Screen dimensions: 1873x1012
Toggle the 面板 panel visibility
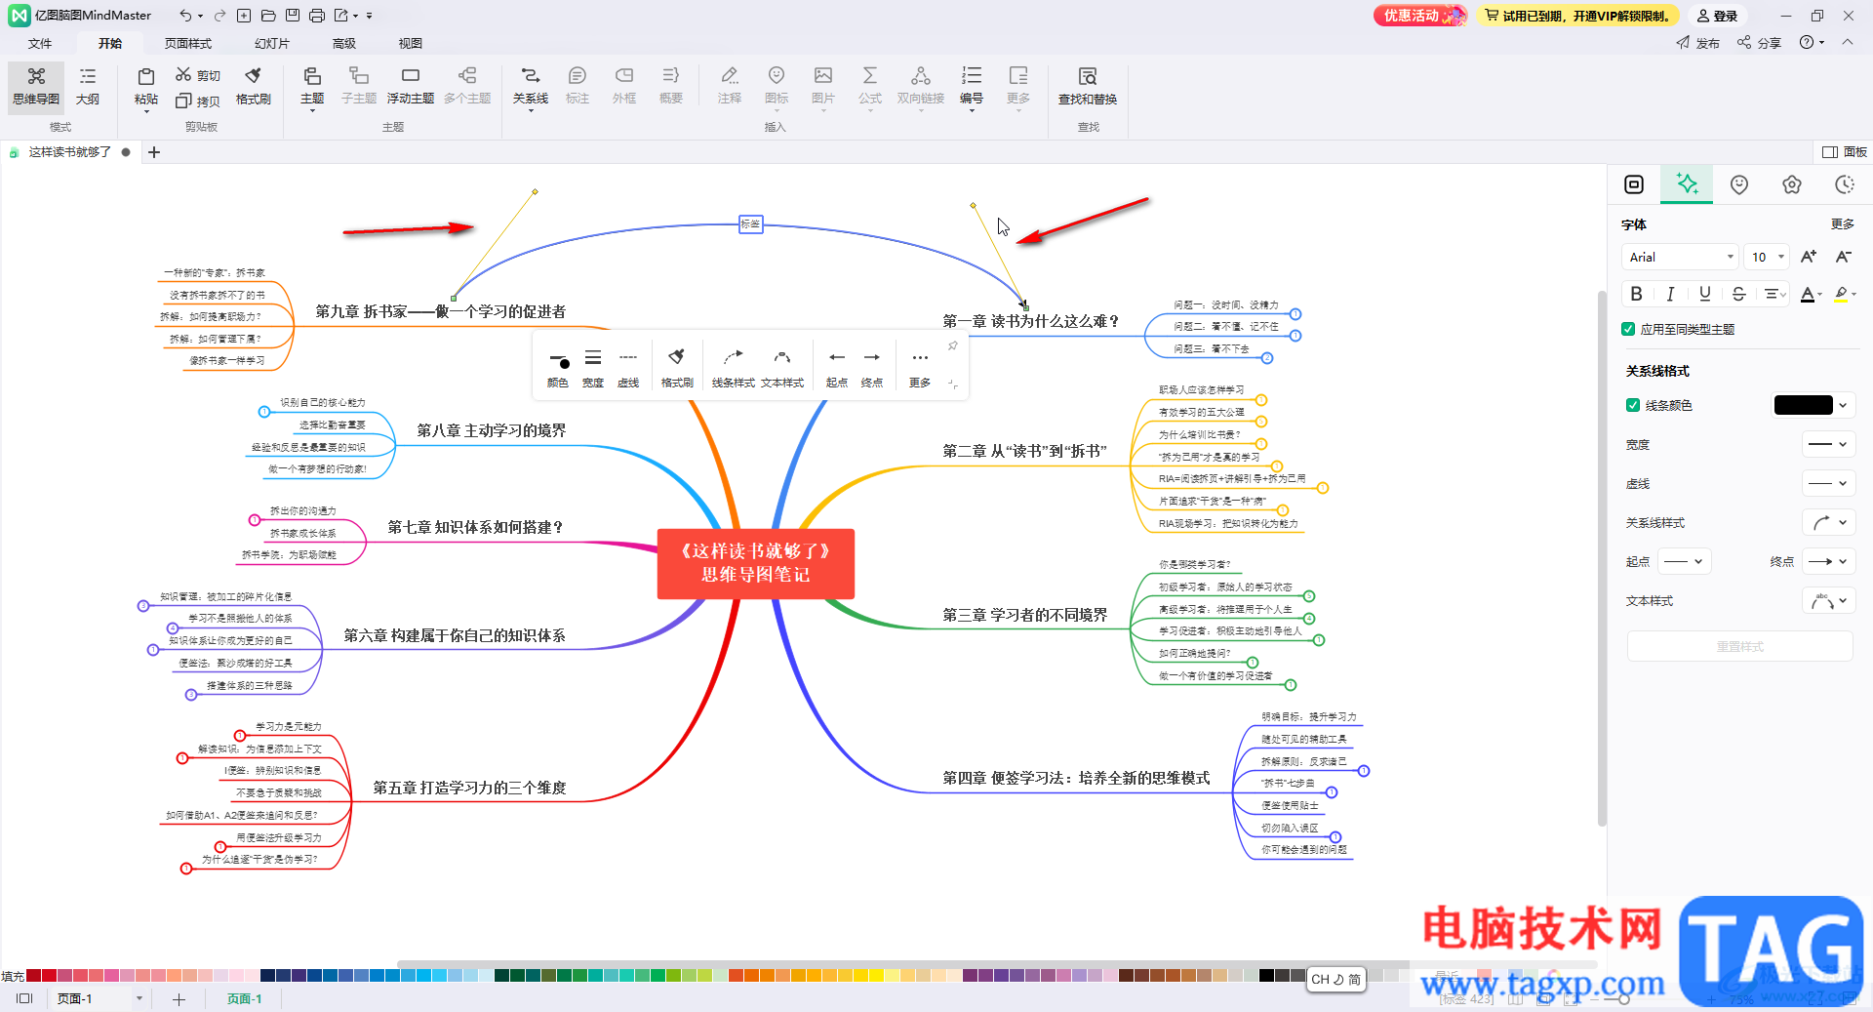coord(1845,152)
